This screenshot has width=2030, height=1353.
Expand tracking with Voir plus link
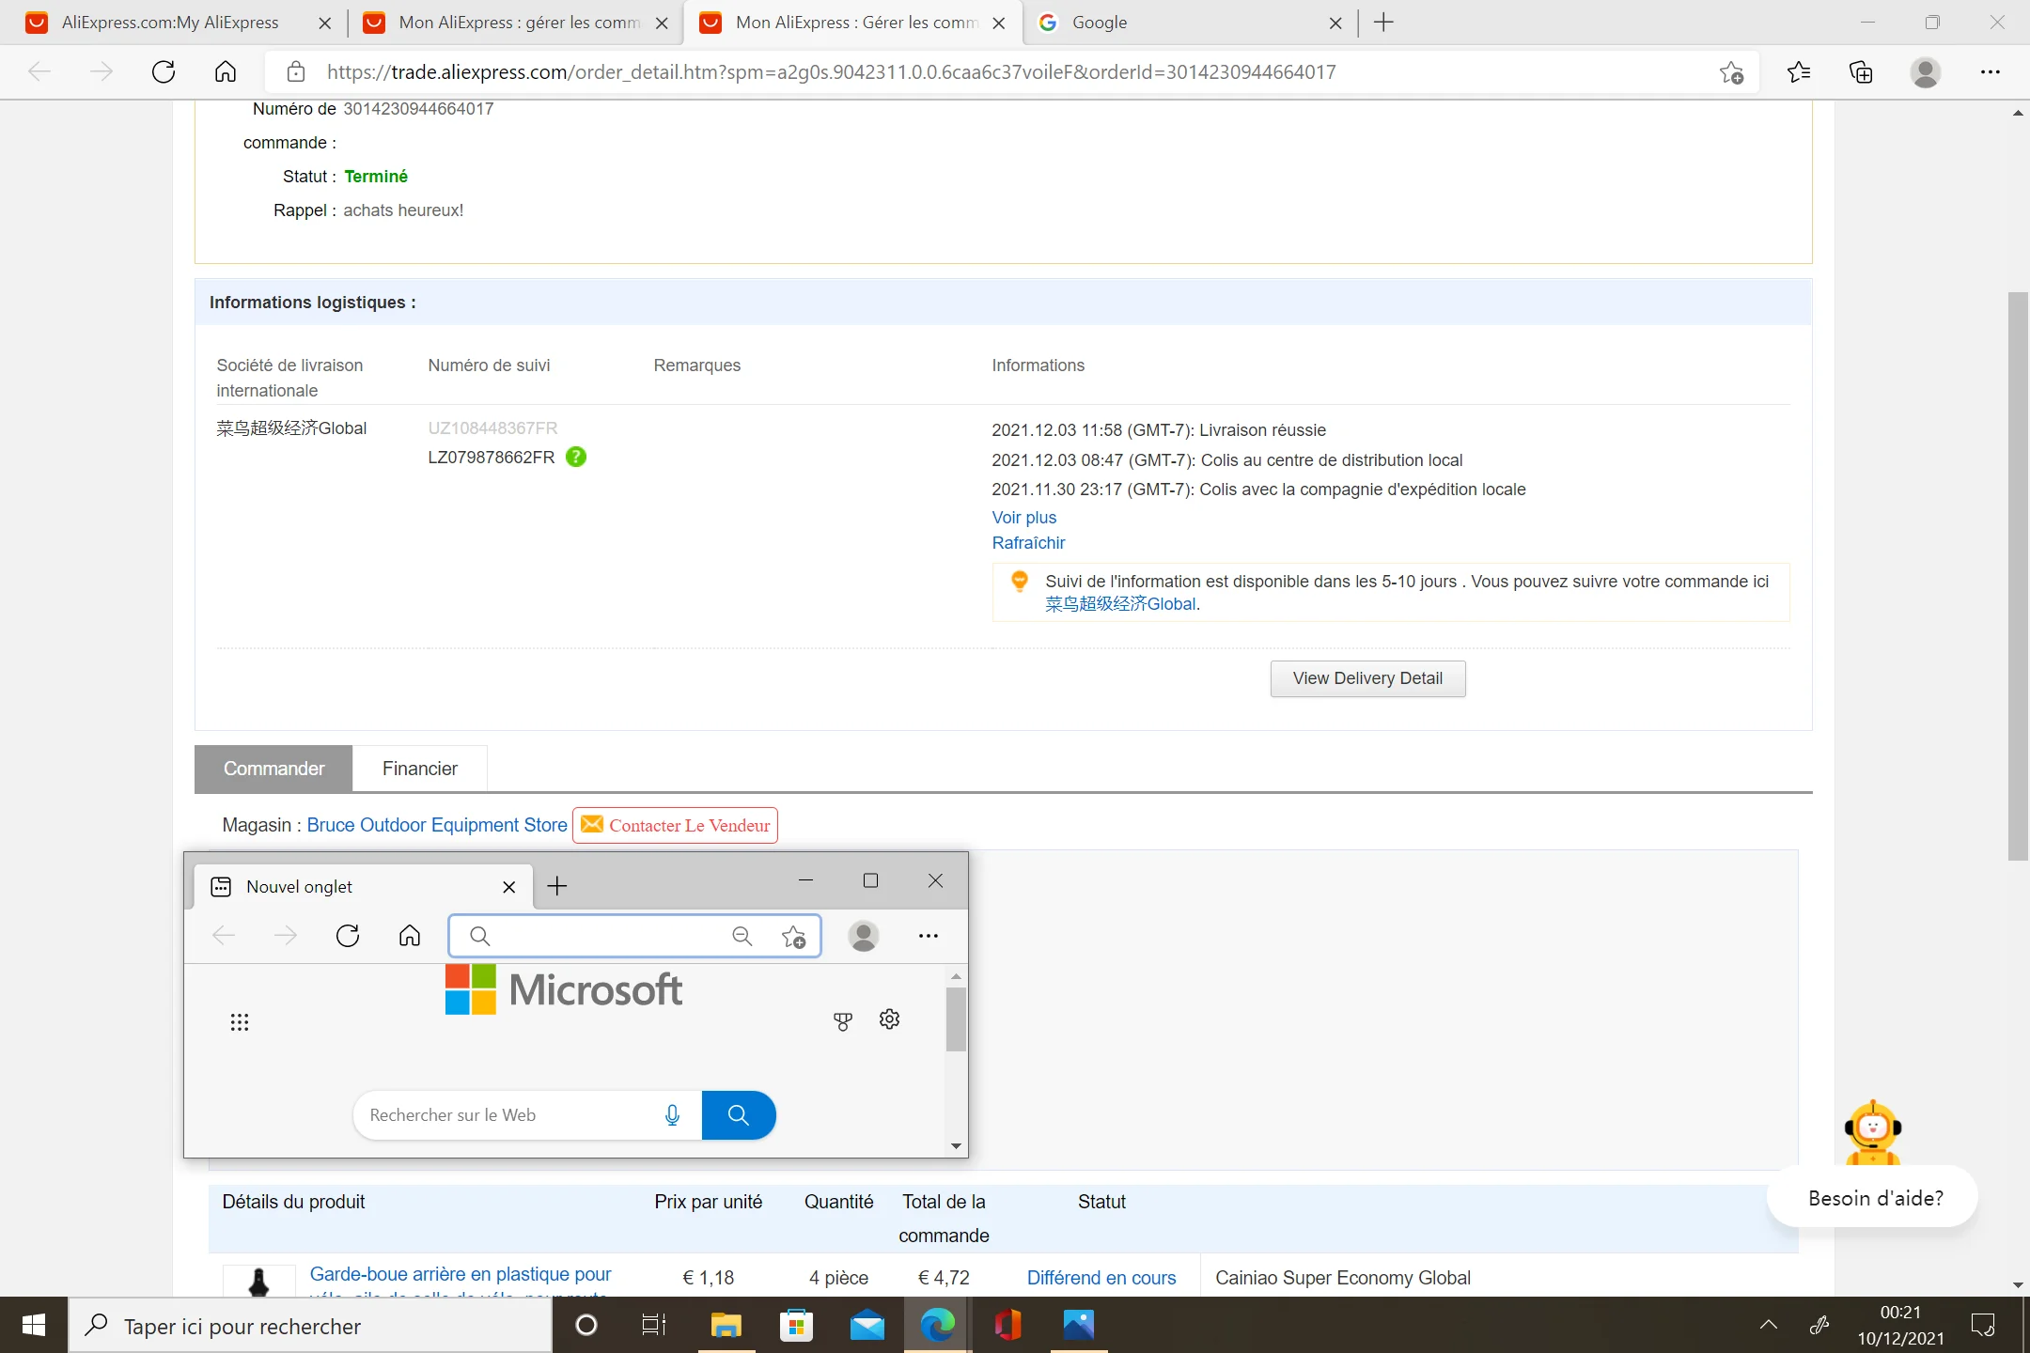pyautogui.click(x=1023, y=518)
